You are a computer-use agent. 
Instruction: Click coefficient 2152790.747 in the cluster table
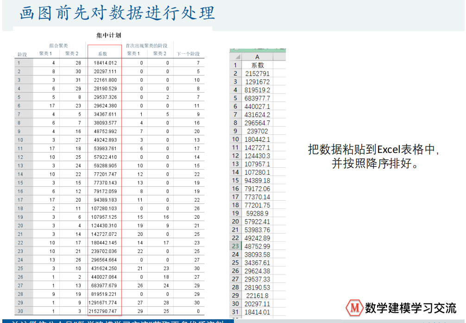(103, 311)
